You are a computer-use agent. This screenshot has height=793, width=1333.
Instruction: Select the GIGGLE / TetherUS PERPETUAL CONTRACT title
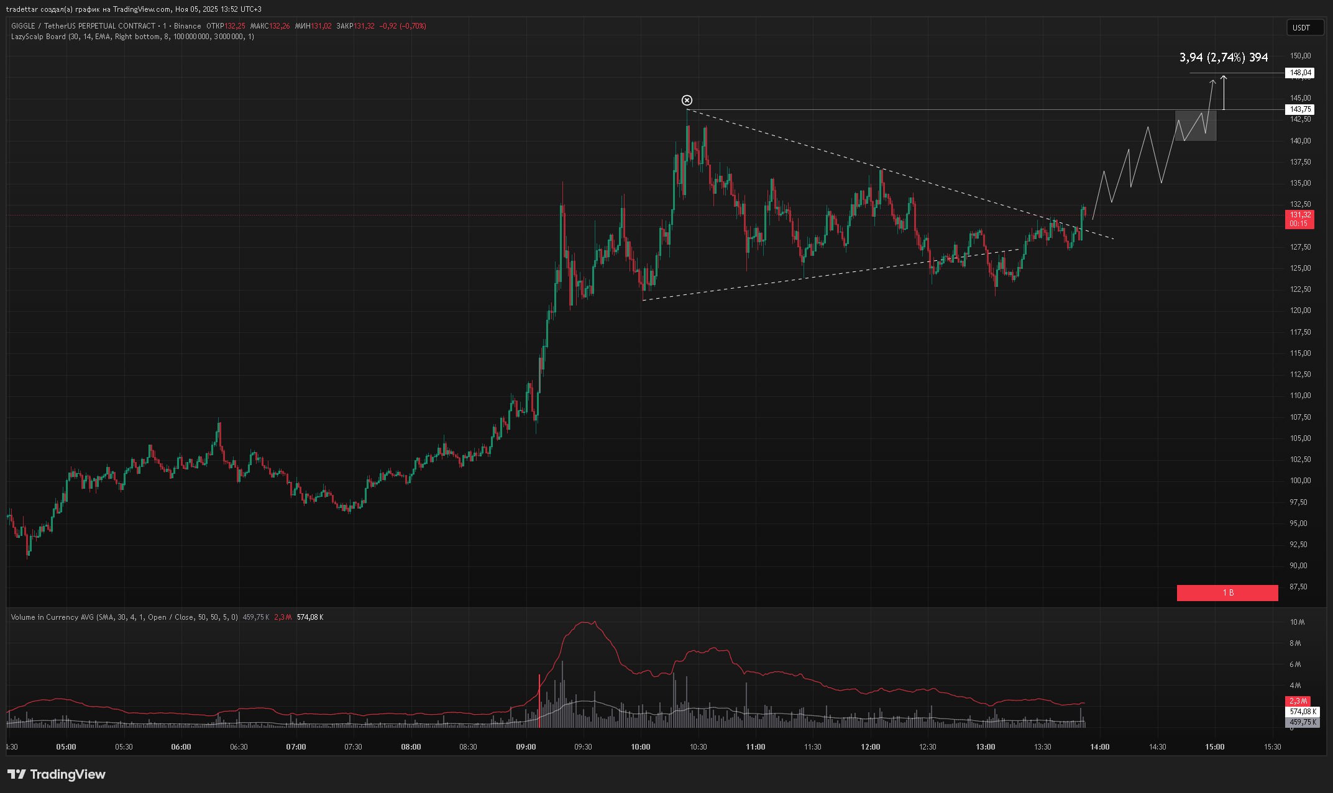tap(83, 26)
